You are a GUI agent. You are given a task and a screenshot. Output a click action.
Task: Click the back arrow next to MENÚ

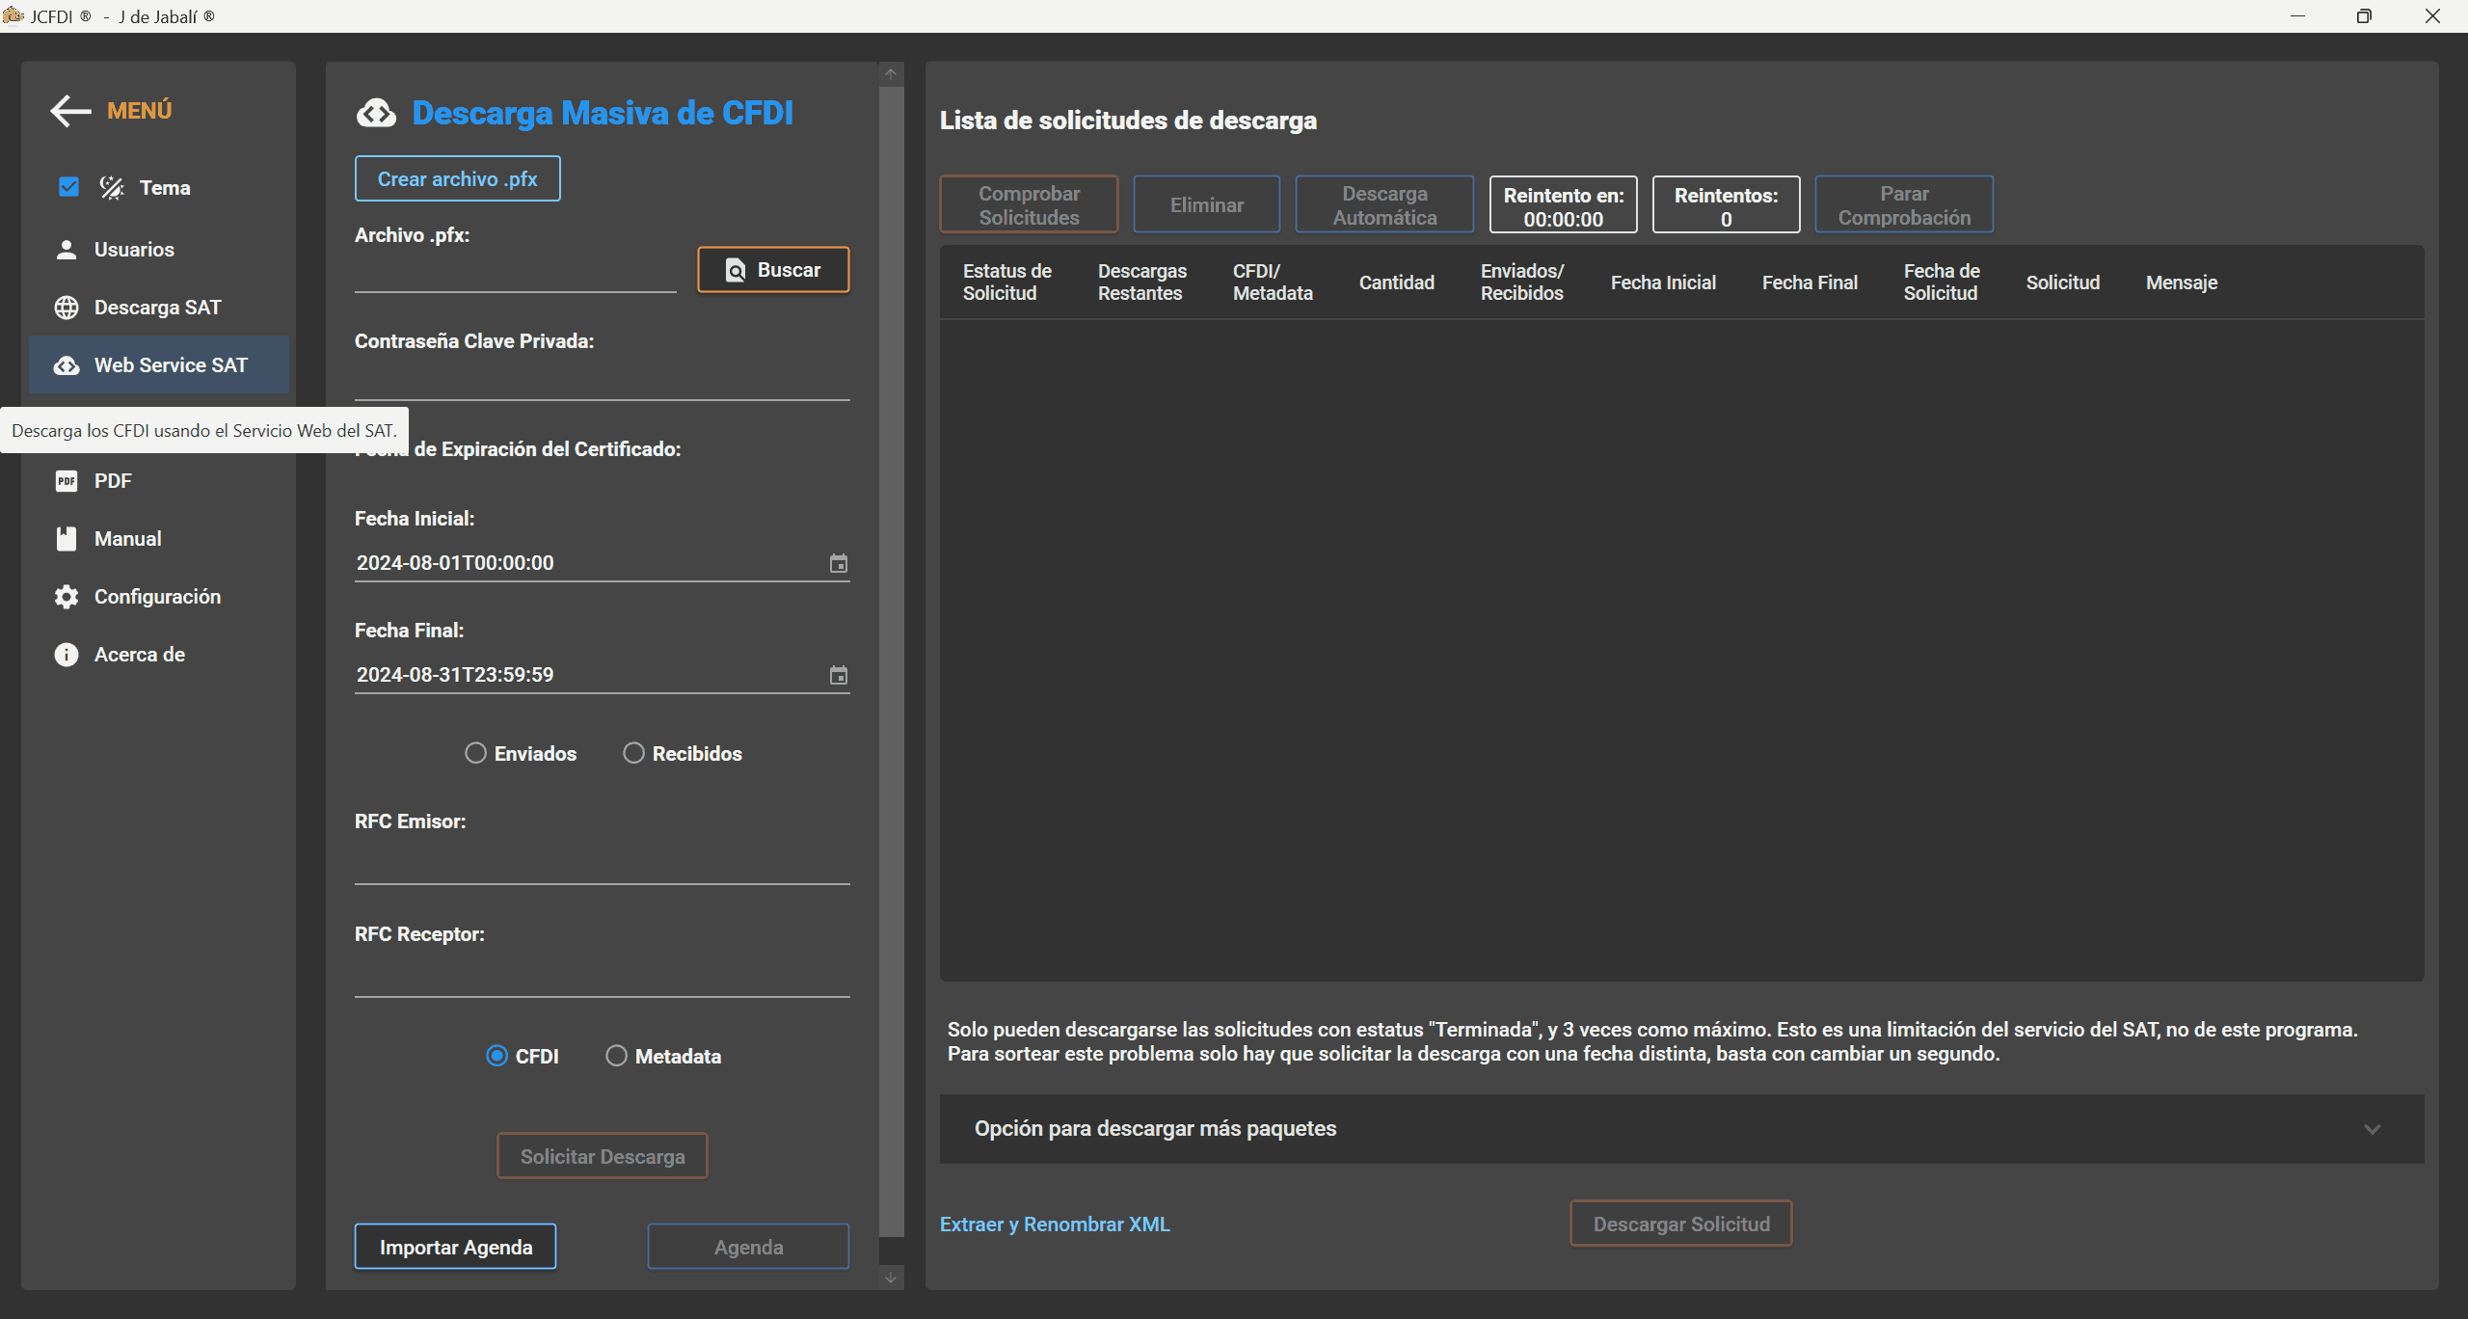pos(70,111)
